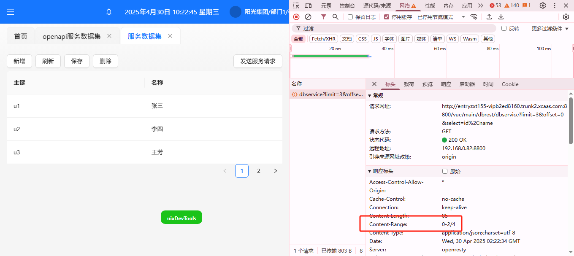Screen dimensions: 574x256
Task: Enable the 保留日志 checkbox
Action: (350, 17)
